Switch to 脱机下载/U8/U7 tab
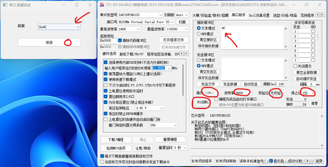Image resolution: width=328 pixels, height=167 pixels. pyautogui.click(x=132, y=54)
